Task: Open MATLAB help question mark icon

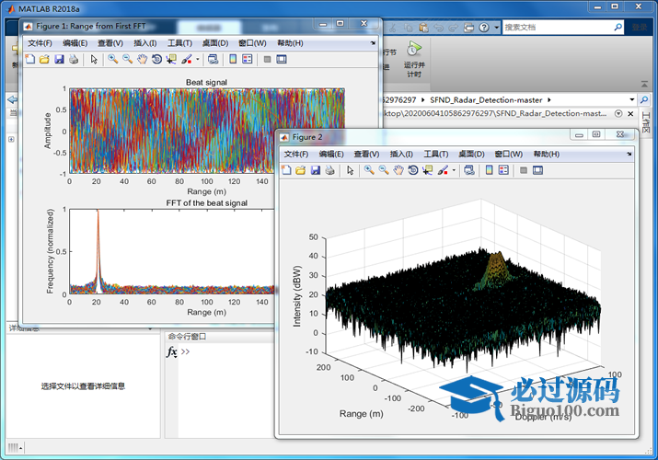Action: (x=484, y=28)
